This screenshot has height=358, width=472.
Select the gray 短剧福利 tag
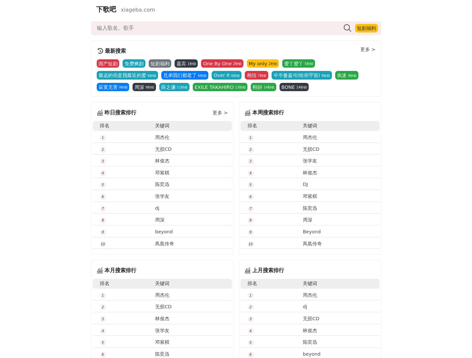pyautogui.click(x=160, y=64)
